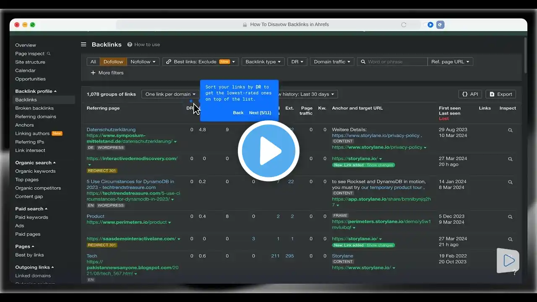Open the hamburger menu beside Backlinks
Screen dimensions: 537x302
tap(83, 44)
